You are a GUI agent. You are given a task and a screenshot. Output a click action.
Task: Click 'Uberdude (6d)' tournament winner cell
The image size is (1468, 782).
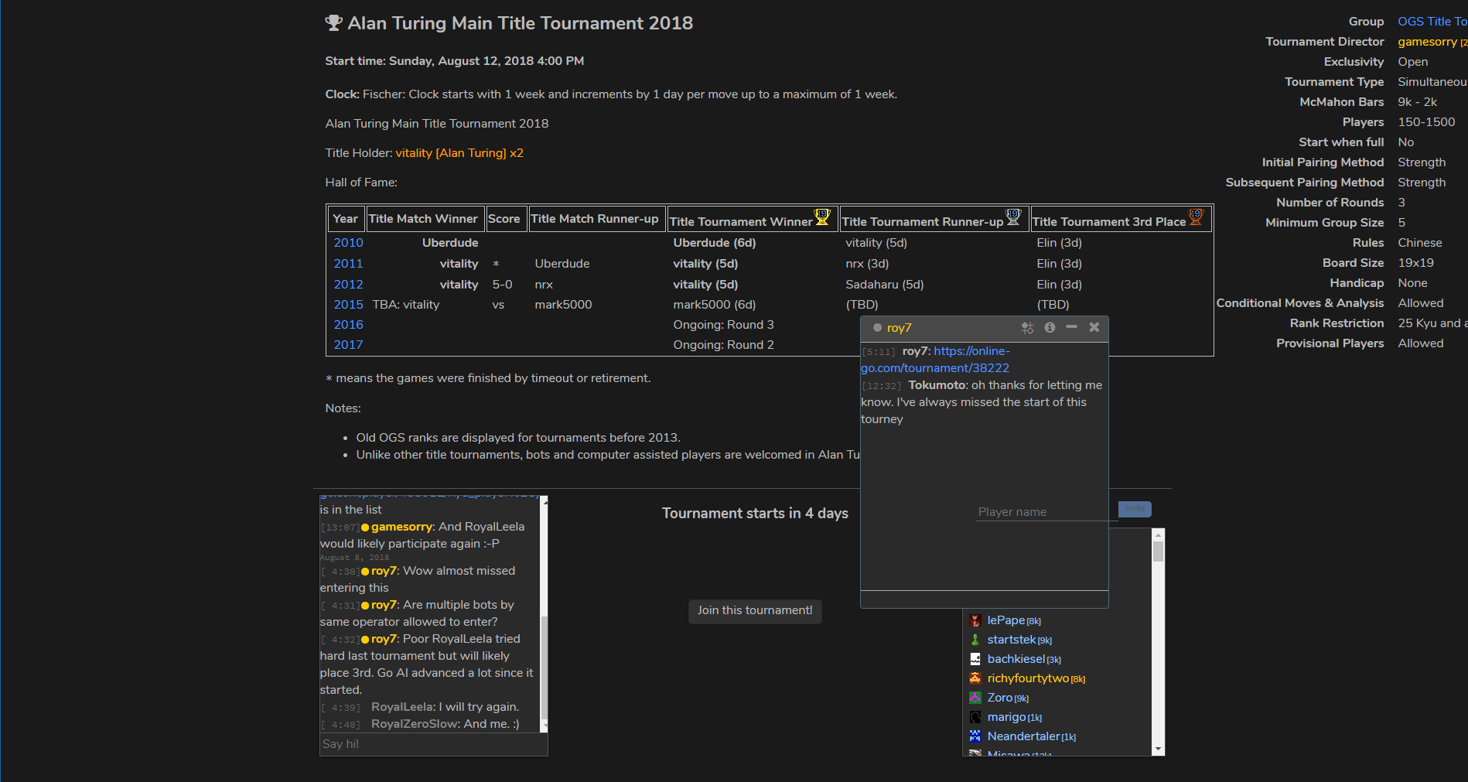coord(714,243)
